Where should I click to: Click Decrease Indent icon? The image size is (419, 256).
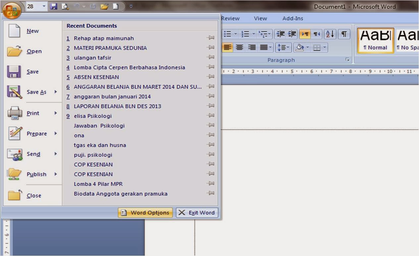281,34
